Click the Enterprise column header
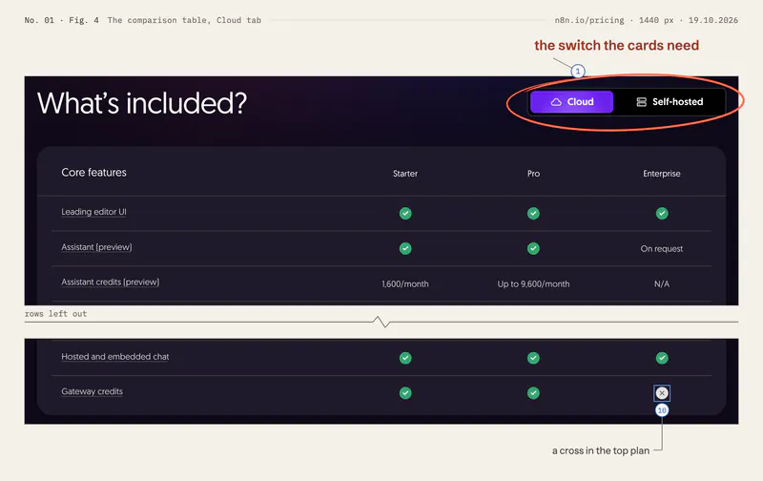763x481 pixels. tap(662, 174)
